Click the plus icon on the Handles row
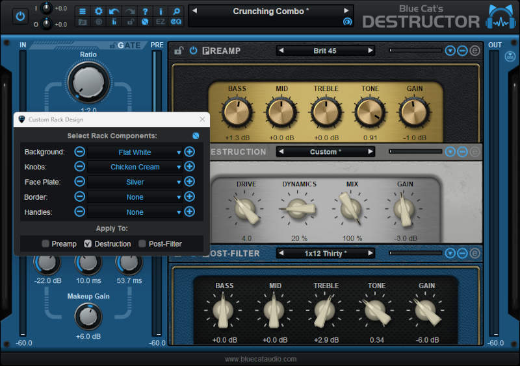This screenshot has width=520, height=366. pyautogui.click(x=189, y=212)
